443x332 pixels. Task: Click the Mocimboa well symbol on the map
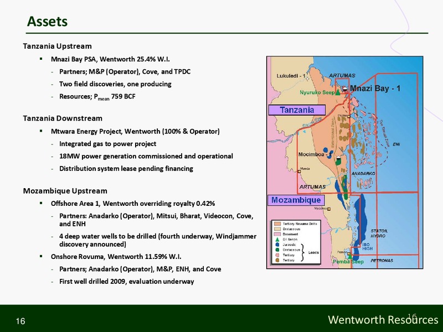[338, 158]
